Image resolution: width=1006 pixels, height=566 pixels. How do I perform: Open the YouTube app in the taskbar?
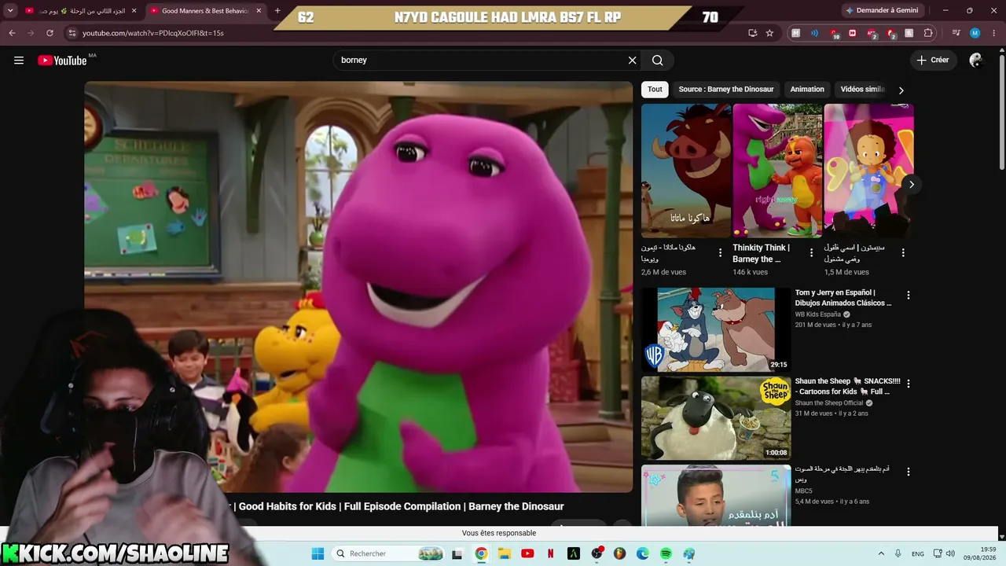point(527,553)
